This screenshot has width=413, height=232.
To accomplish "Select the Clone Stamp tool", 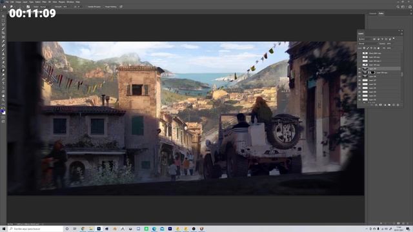I will [x=3, y=54].
